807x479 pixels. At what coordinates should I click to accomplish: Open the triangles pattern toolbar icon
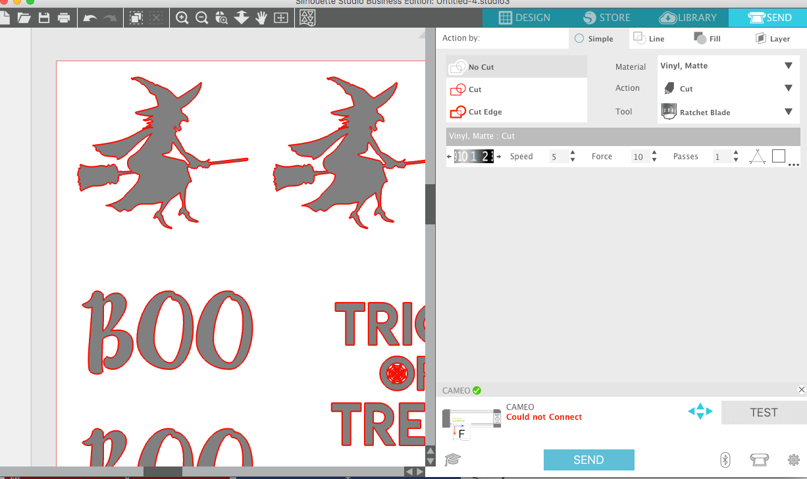pos(307,18)
